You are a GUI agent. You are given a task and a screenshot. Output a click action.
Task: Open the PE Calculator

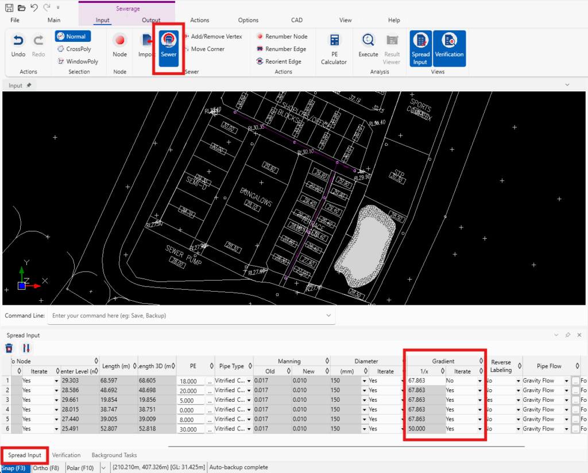click(334, 48)
